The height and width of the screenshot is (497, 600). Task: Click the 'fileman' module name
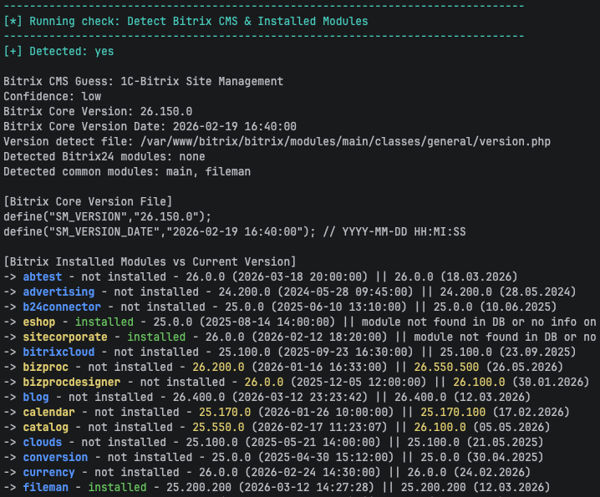tap(45, 487)
